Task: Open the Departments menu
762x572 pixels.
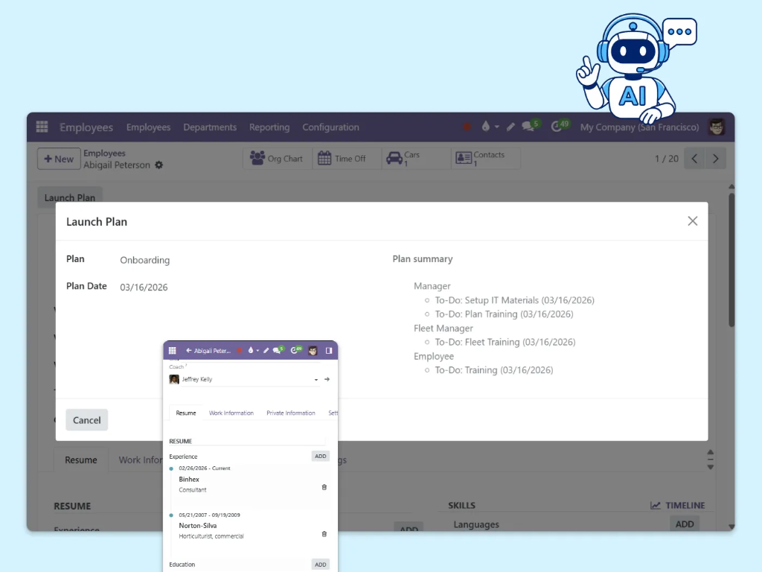Action: 210,127
